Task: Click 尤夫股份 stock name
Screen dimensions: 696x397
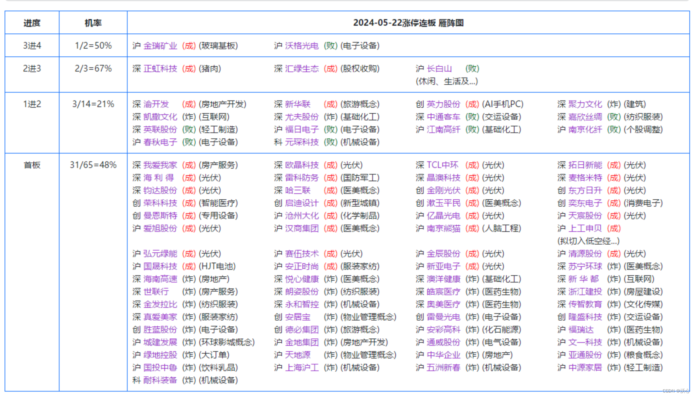Action: point(302,117)
